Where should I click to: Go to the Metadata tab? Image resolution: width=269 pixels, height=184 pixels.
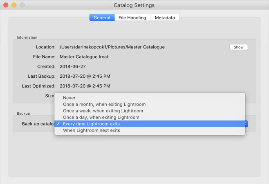pyautogui.click(x=165, y=18)
